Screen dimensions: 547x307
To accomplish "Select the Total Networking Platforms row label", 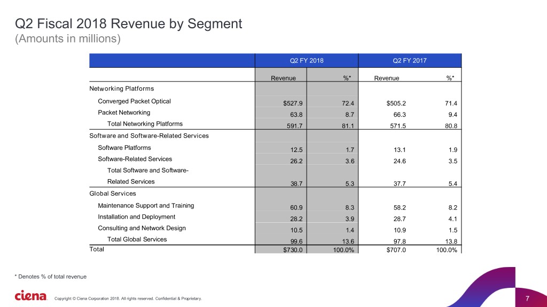I will click(145, 124).
